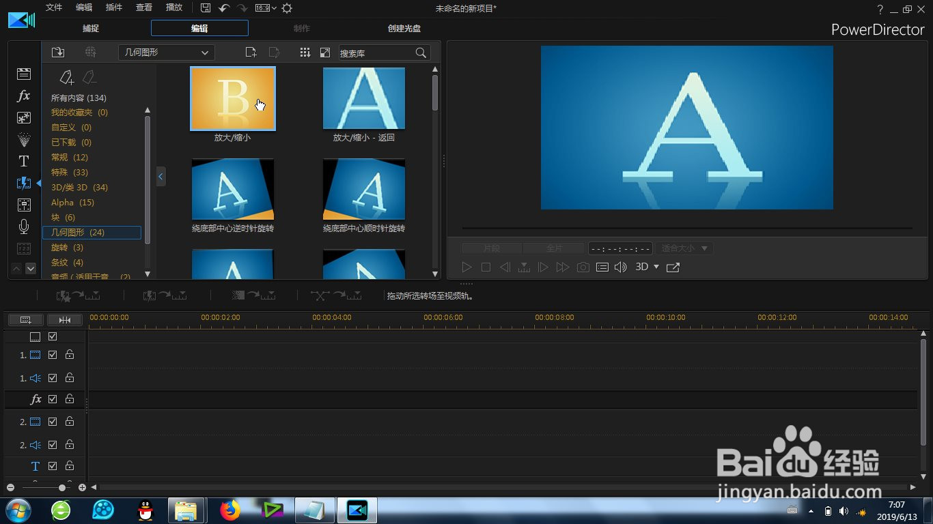Open the 3D mode dropdown arrow
Image resolution: width=933 pixels, height=524 pixels.
click(x=656, y=267)
